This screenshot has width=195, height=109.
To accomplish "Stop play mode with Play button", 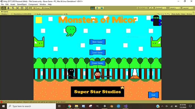I will 92,8.
